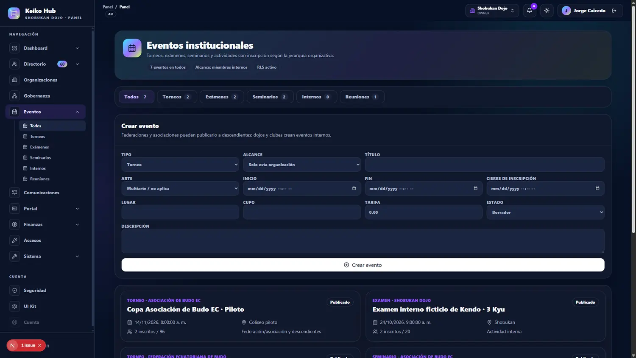Select the Reuniones 1 filter tab
The image size is (636, 358).
[x=362, y=97]
